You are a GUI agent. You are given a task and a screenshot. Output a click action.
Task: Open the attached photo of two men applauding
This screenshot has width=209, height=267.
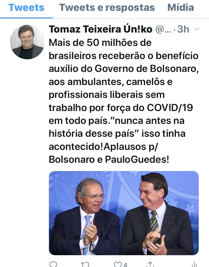coord(124,213)
